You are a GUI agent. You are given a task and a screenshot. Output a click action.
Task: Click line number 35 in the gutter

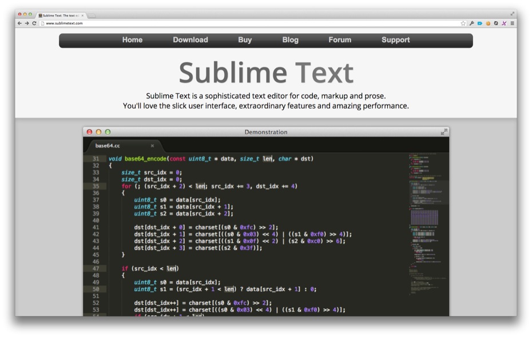(x=96, y=186)
